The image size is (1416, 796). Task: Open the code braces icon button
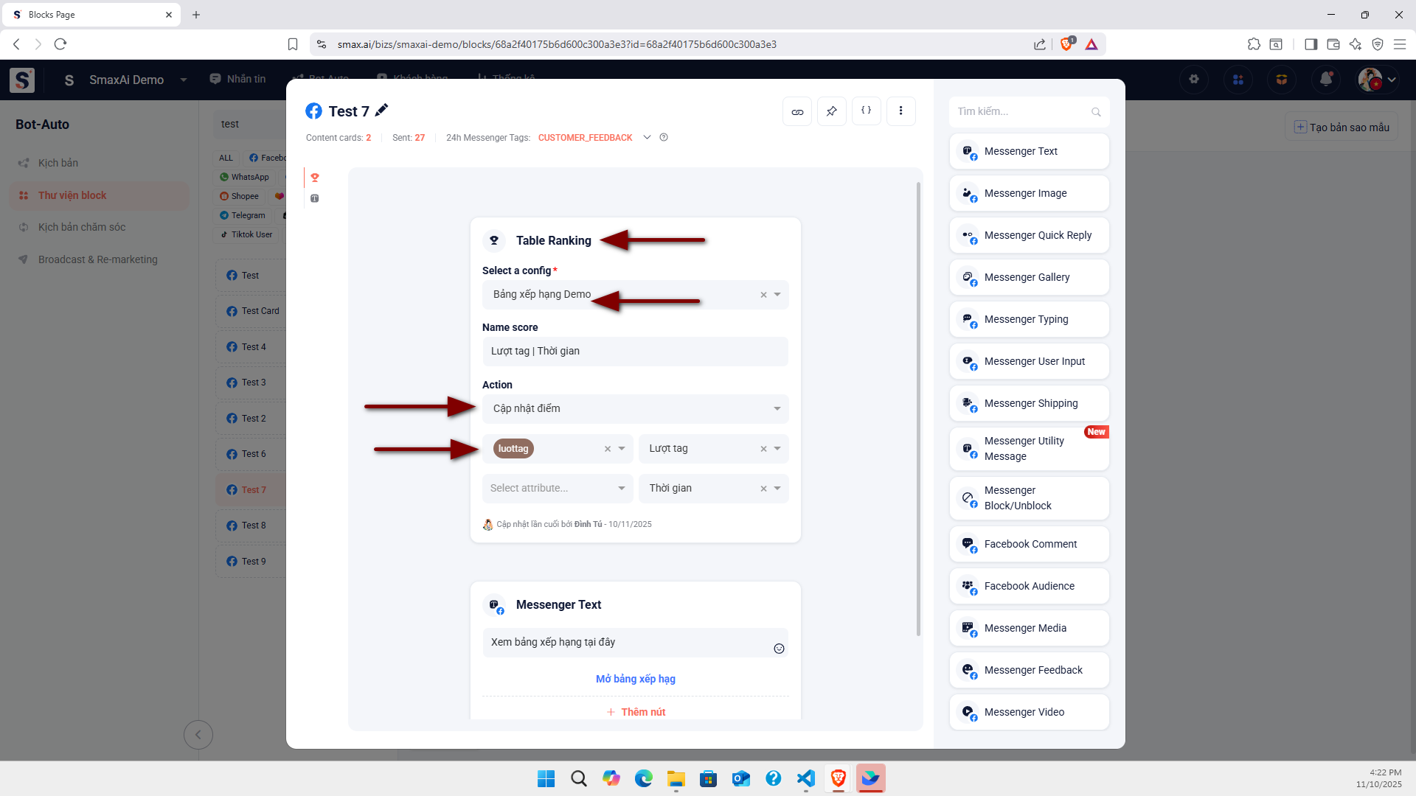click(867, 111)
